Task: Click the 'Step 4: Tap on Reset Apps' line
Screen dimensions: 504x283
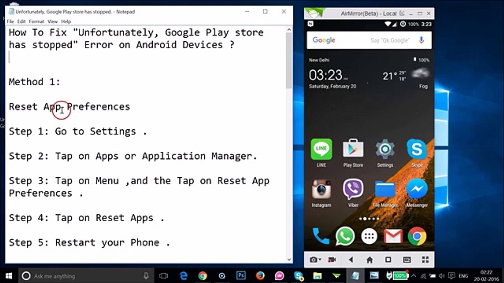Action: [87, 218]
